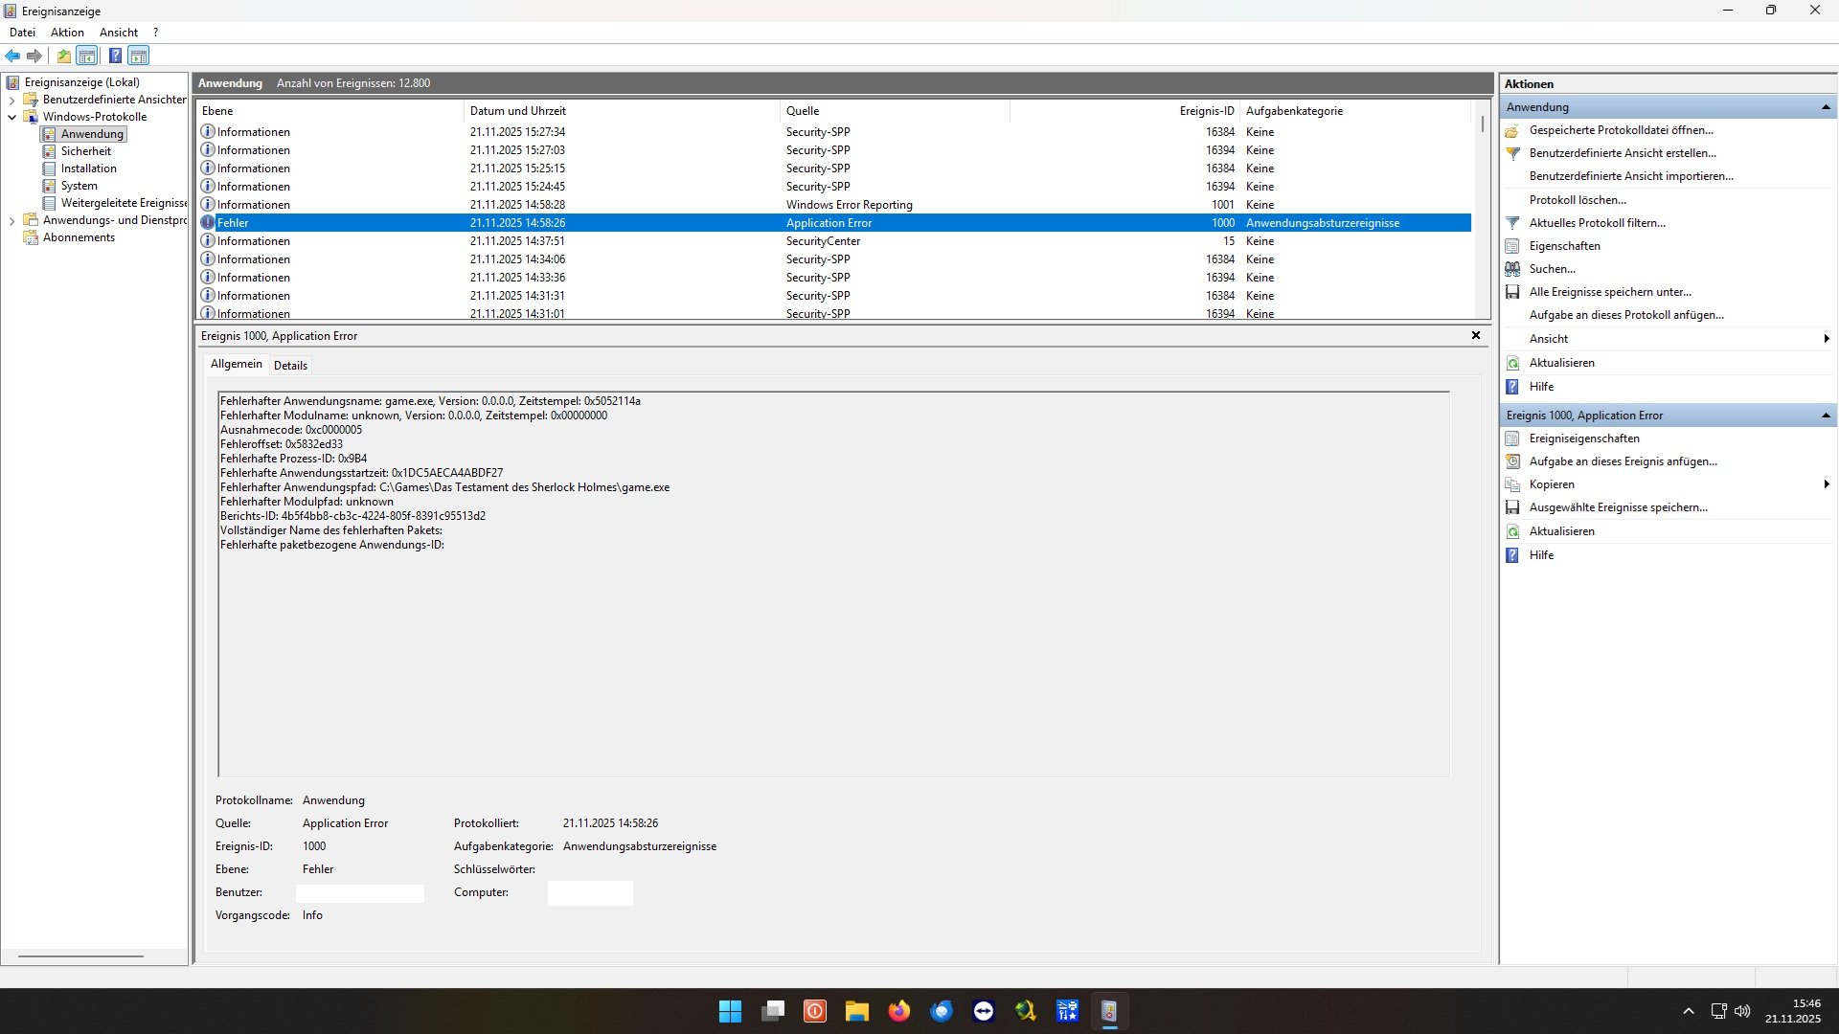Collapse the Windows-Protokolle tree node
This screenshot has height=1034, width=1839.
coord(11,117)
